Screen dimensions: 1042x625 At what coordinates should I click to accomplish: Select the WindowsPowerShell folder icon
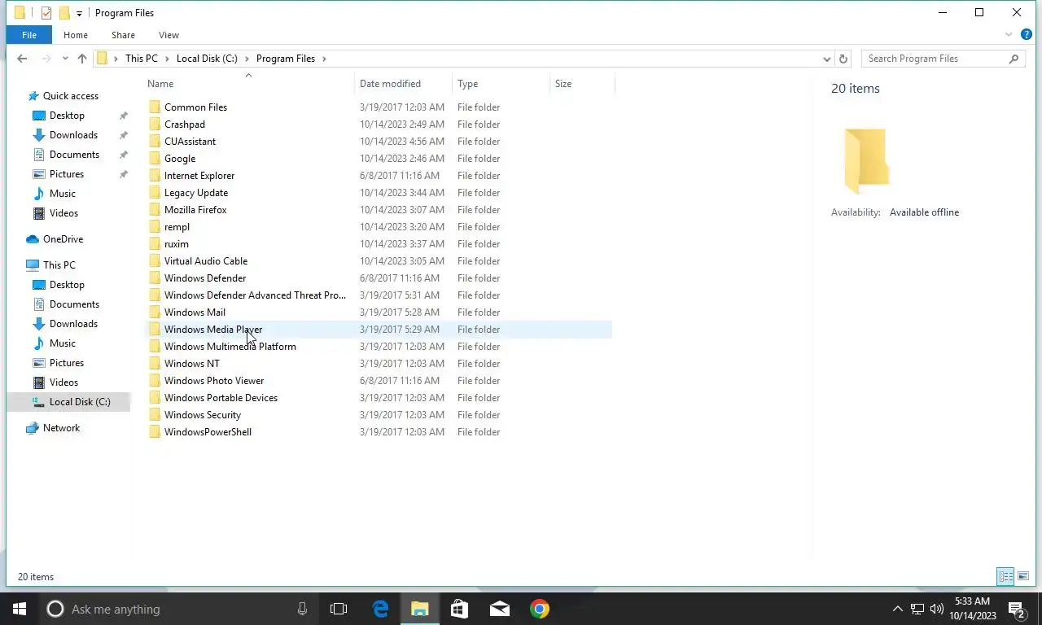155,432
